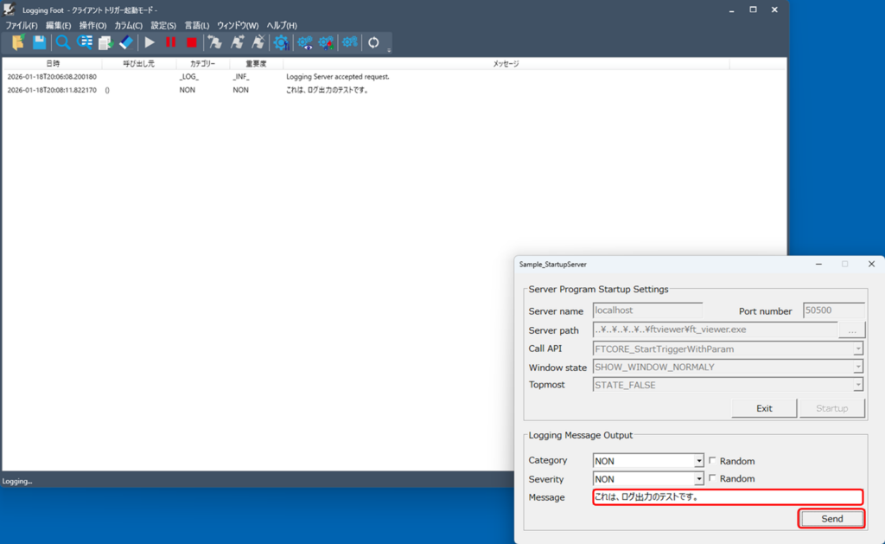Click the magnifying glass search icon
This screenshot has width=885, height=544.
63,42
